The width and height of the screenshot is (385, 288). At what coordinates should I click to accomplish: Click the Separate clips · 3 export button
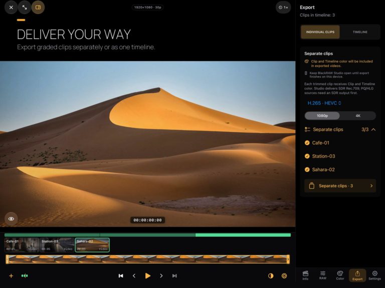tap(340, 186)
